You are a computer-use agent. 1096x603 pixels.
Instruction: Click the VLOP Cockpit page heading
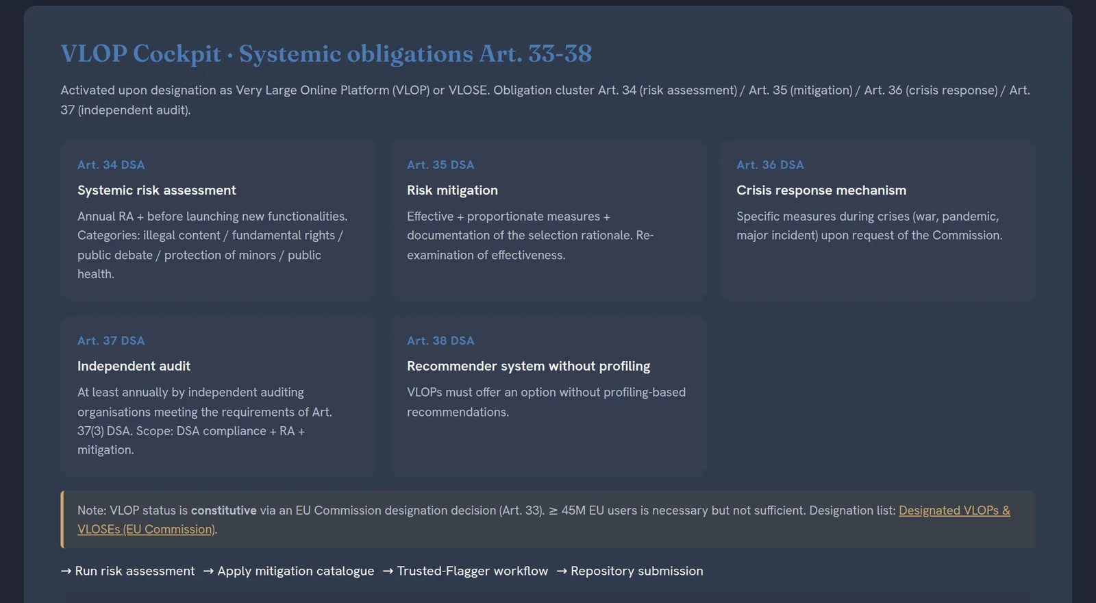pyautogui.click(x=326, y=53)
